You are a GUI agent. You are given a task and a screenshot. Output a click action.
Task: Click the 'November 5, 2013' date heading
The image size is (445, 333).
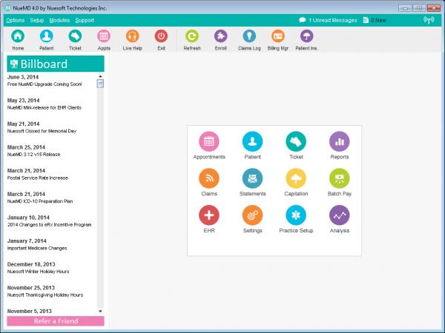30,312
